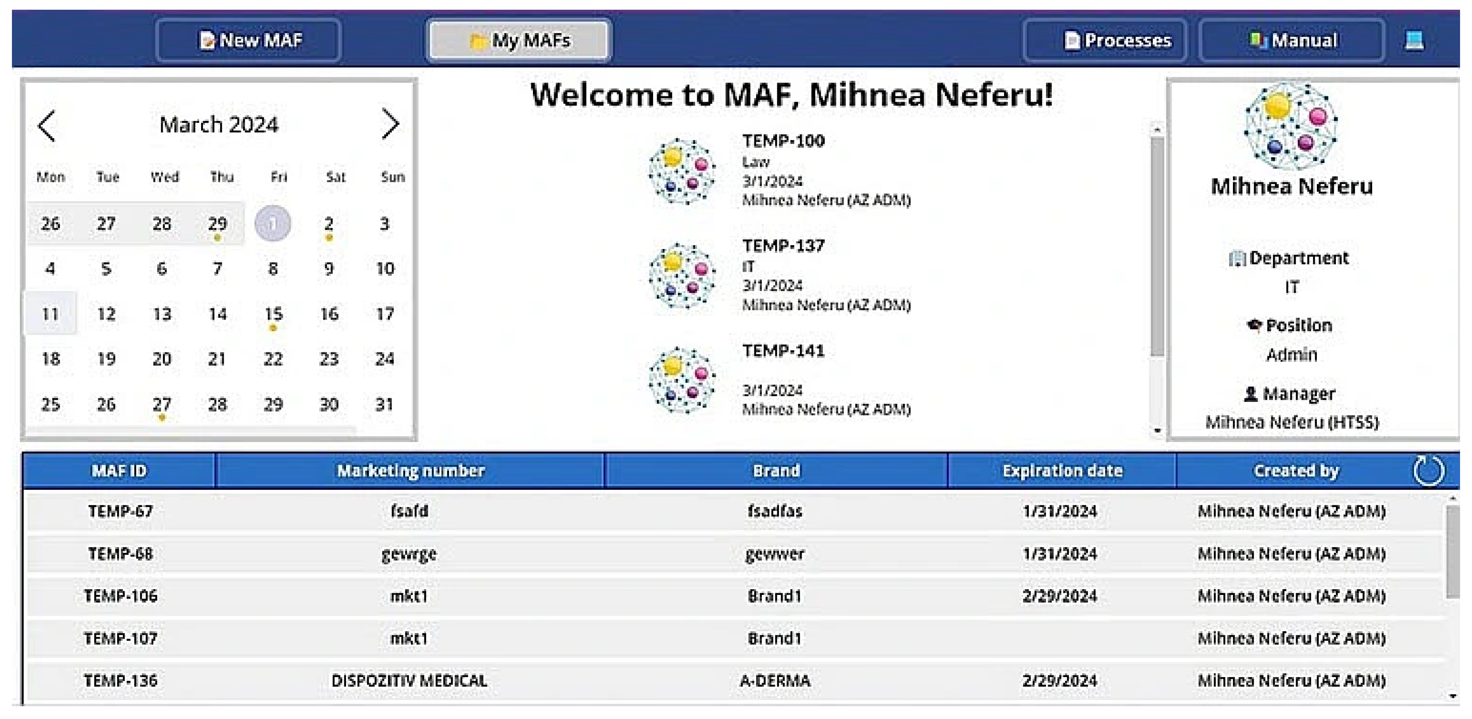Screen dimensions: 1472x719
Task: Select March 15 on the calendar
Action: coord(273,314)
